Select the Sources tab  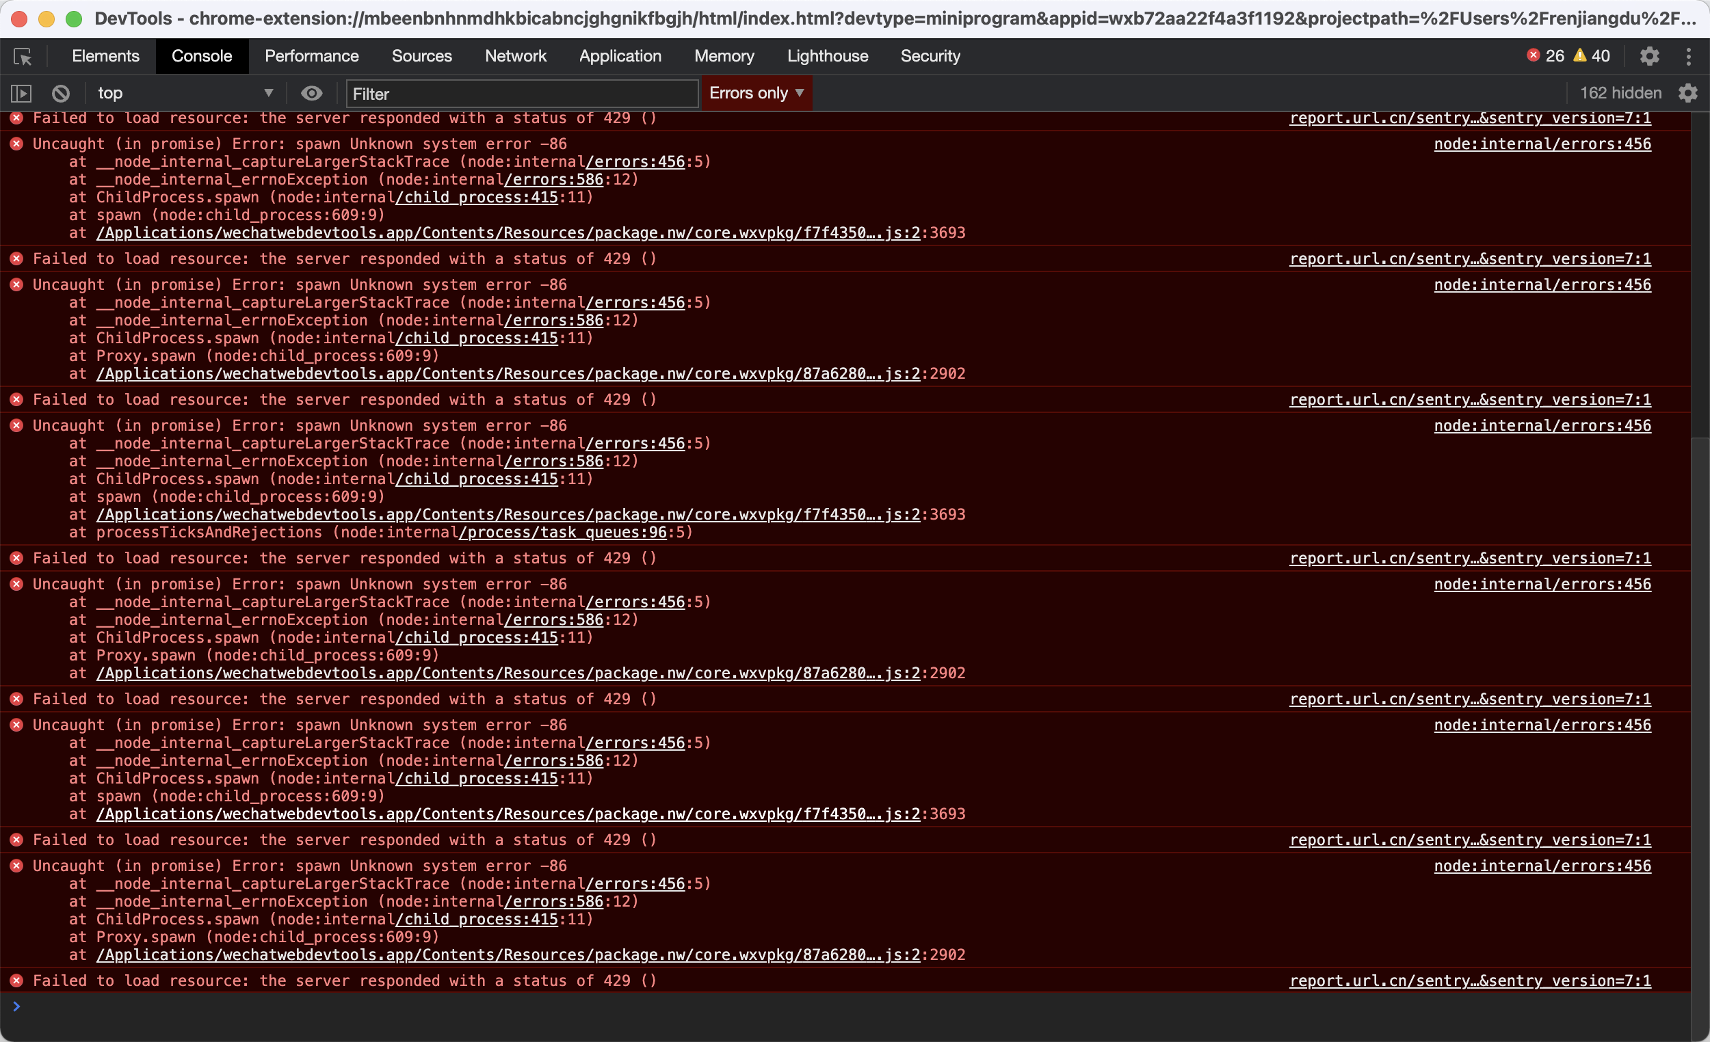pyautogui.click(x=421, y=56)
